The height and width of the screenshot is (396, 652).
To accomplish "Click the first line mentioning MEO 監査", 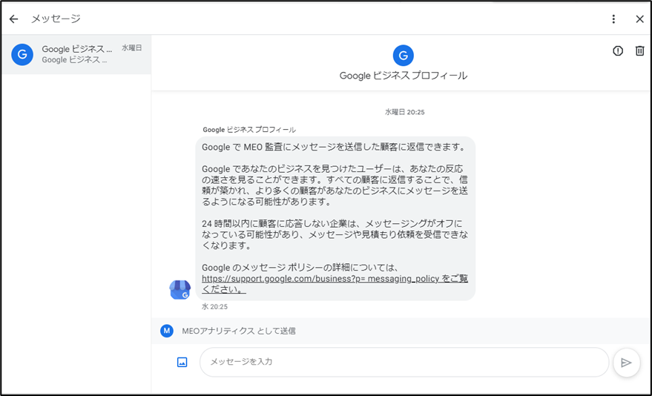I will tap(334, 147).
